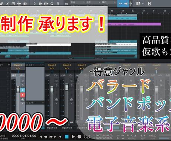Toggle the IQ input quantize button
This screenshot has width=171, height=141.
[x=67, y=4]
